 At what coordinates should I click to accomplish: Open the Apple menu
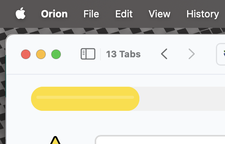[x=20, y=13]
